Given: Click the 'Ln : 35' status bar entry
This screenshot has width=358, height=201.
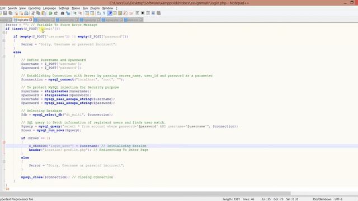Looking at the screenshot, I should point(266,199).
